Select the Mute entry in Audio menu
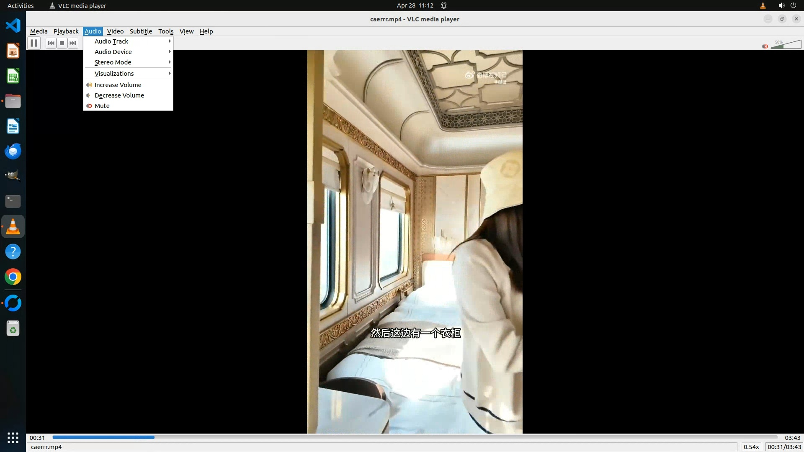 click(x=102, y=106)
